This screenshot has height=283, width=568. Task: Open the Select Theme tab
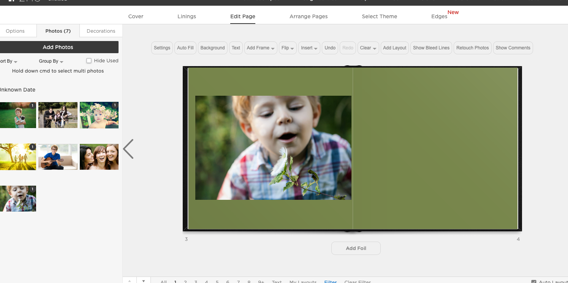pos(380,16)
